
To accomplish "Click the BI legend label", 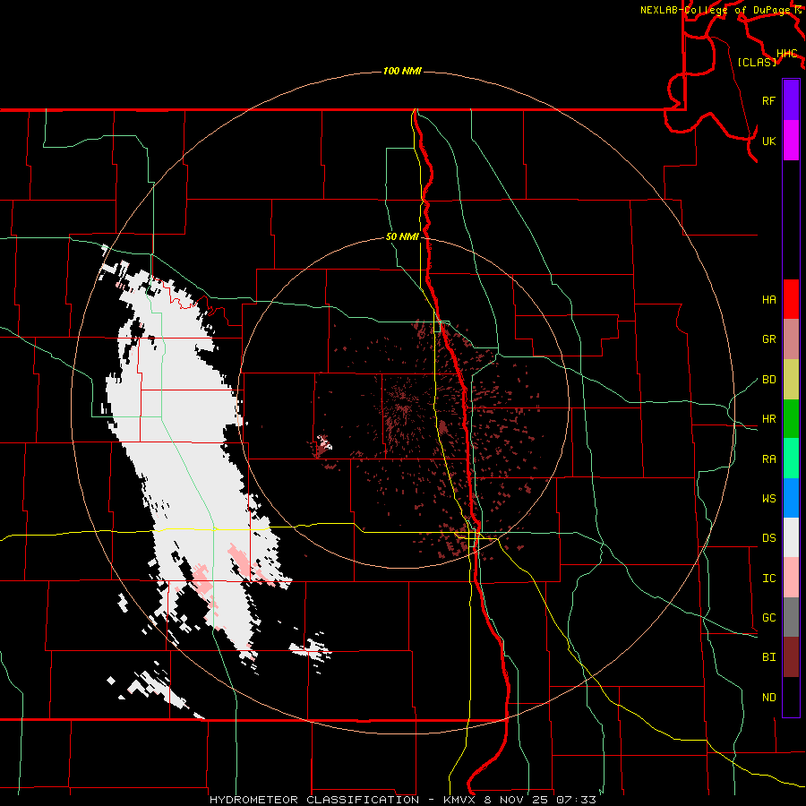I will tap(768, 657).
